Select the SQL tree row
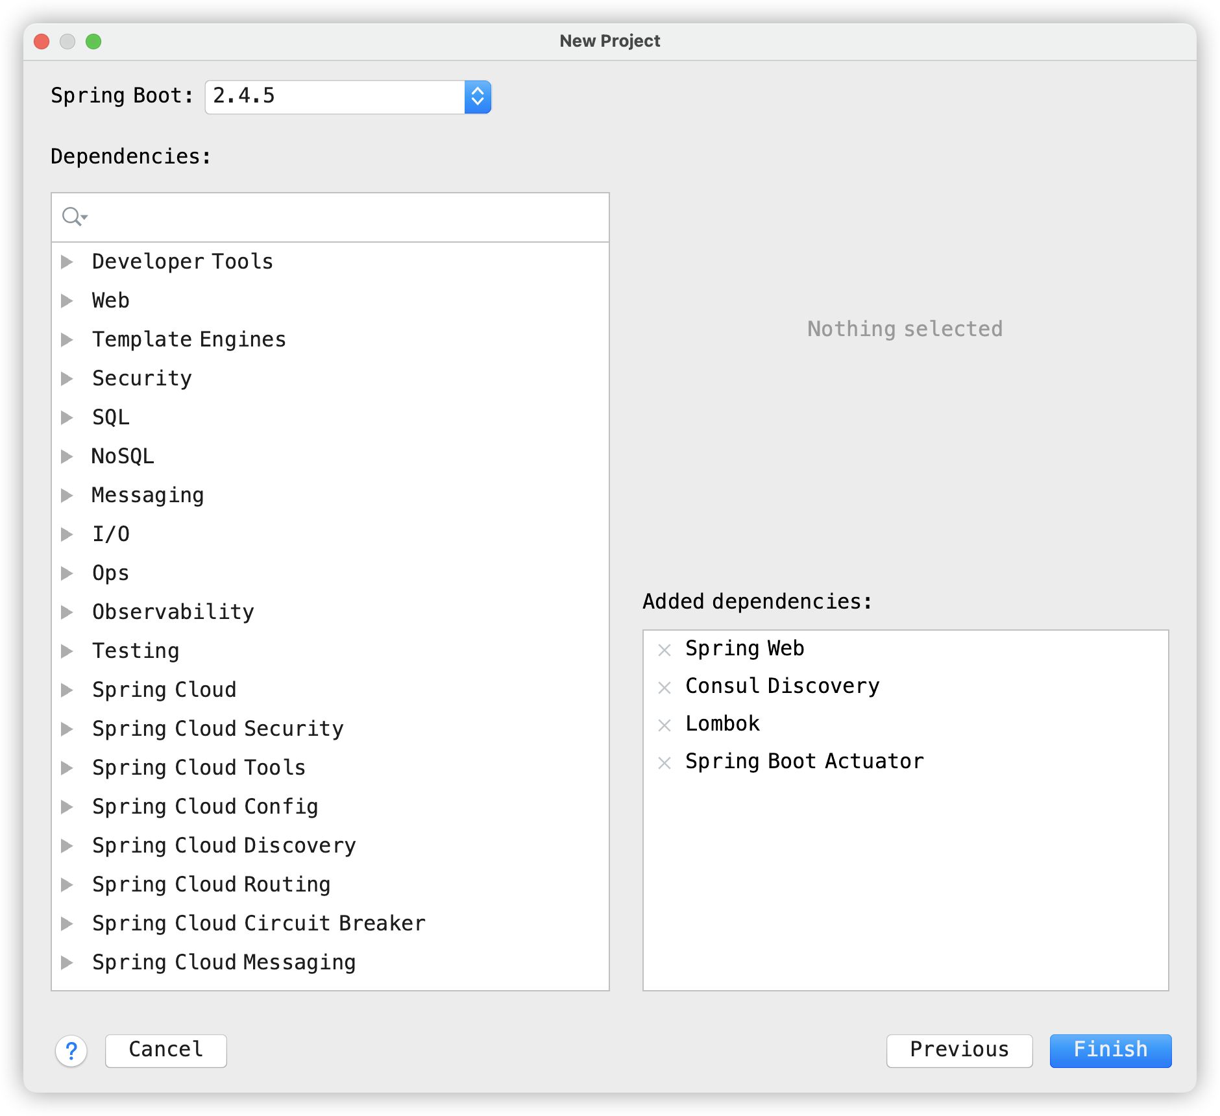This screenshot has width=1220, height=1116. point(330,417)
